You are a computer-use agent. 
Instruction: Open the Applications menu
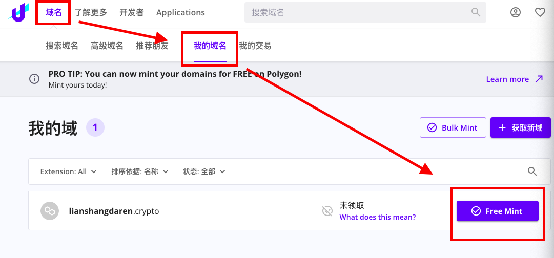click(x=180, y=13)
